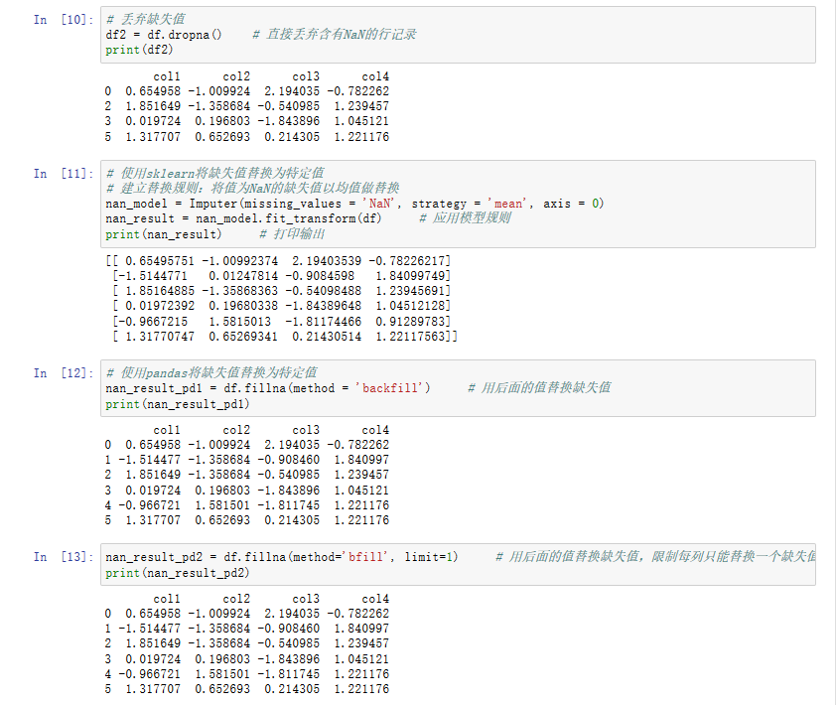Click the backfill output table under cell 12
836x705 pixels.
coord(247,476)
